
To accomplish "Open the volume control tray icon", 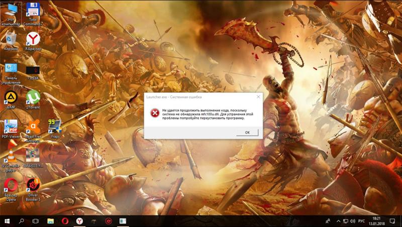I will [353, 221].
